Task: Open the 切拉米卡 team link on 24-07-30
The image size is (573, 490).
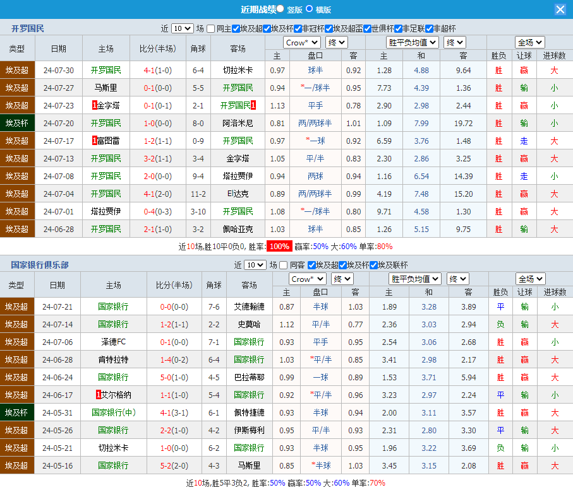Action: click(x=238, y=70)
